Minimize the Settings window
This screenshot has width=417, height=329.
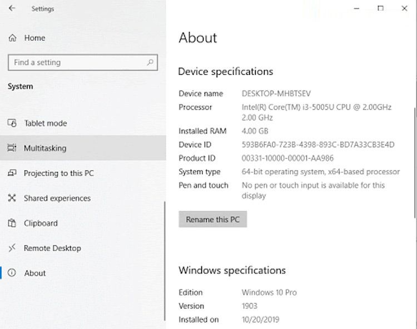pyautogui.click(x=356, y=8)
